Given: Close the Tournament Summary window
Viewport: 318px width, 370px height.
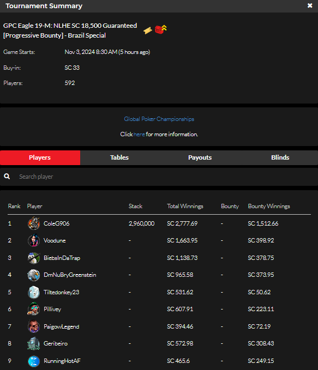Looking at the screenshot, I should click(310, 5).
